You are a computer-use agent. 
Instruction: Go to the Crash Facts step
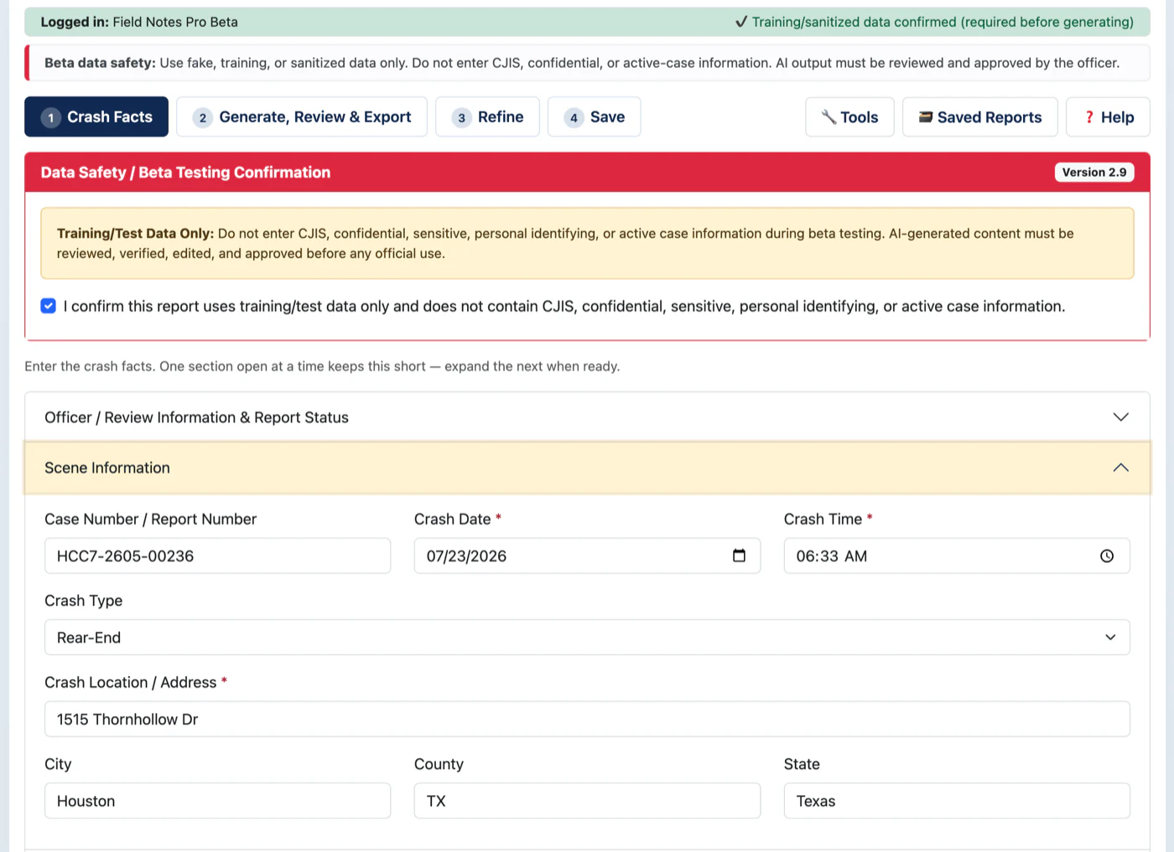[96, 116]
